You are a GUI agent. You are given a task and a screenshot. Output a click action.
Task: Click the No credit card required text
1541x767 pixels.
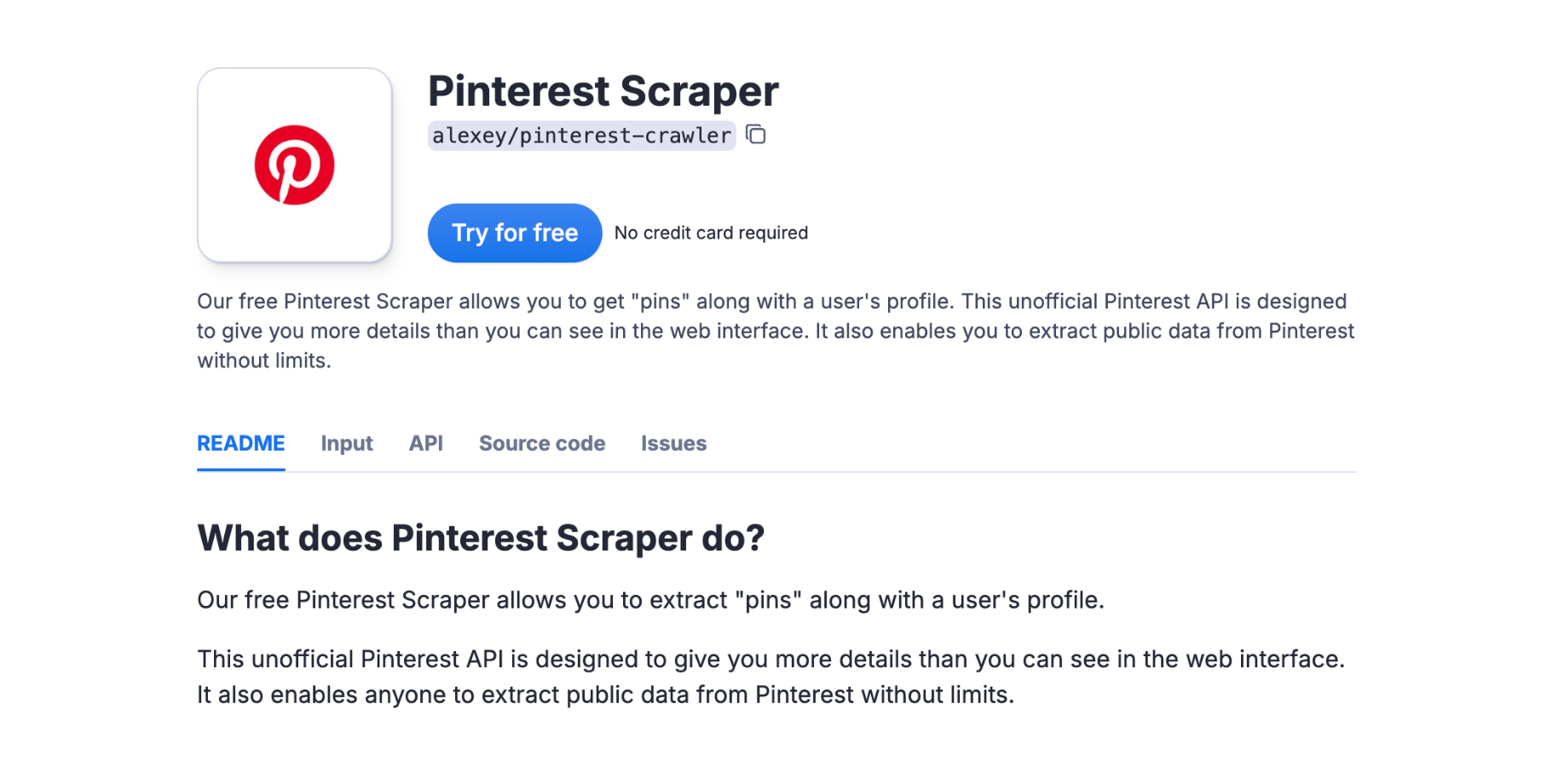[x=711, y=233]
